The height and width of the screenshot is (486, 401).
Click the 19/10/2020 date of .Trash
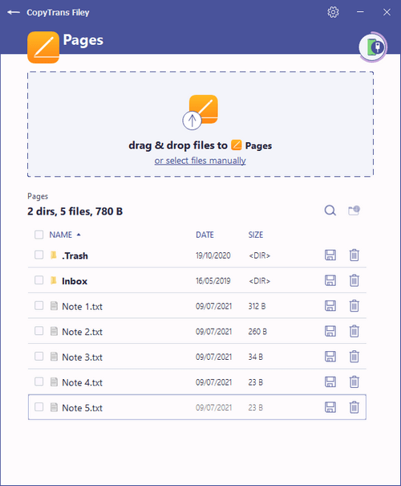213,255
